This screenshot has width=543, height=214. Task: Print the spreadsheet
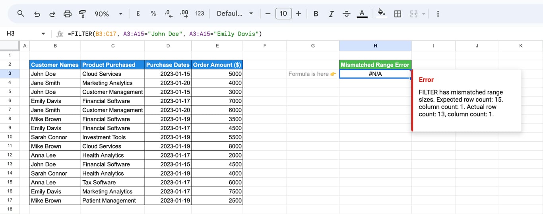pos(68,14)
